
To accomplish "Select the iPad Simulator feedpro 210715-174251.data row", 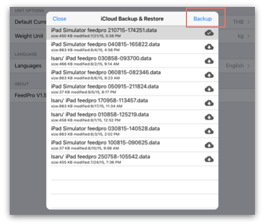I will tap(132, 33).
